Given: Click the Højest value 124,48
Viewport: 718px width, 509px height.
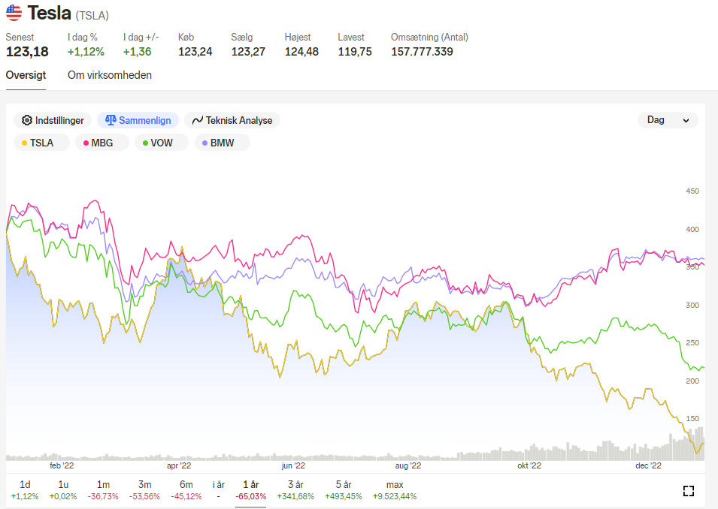Looking at the screenshot, I should coord(301,52).
